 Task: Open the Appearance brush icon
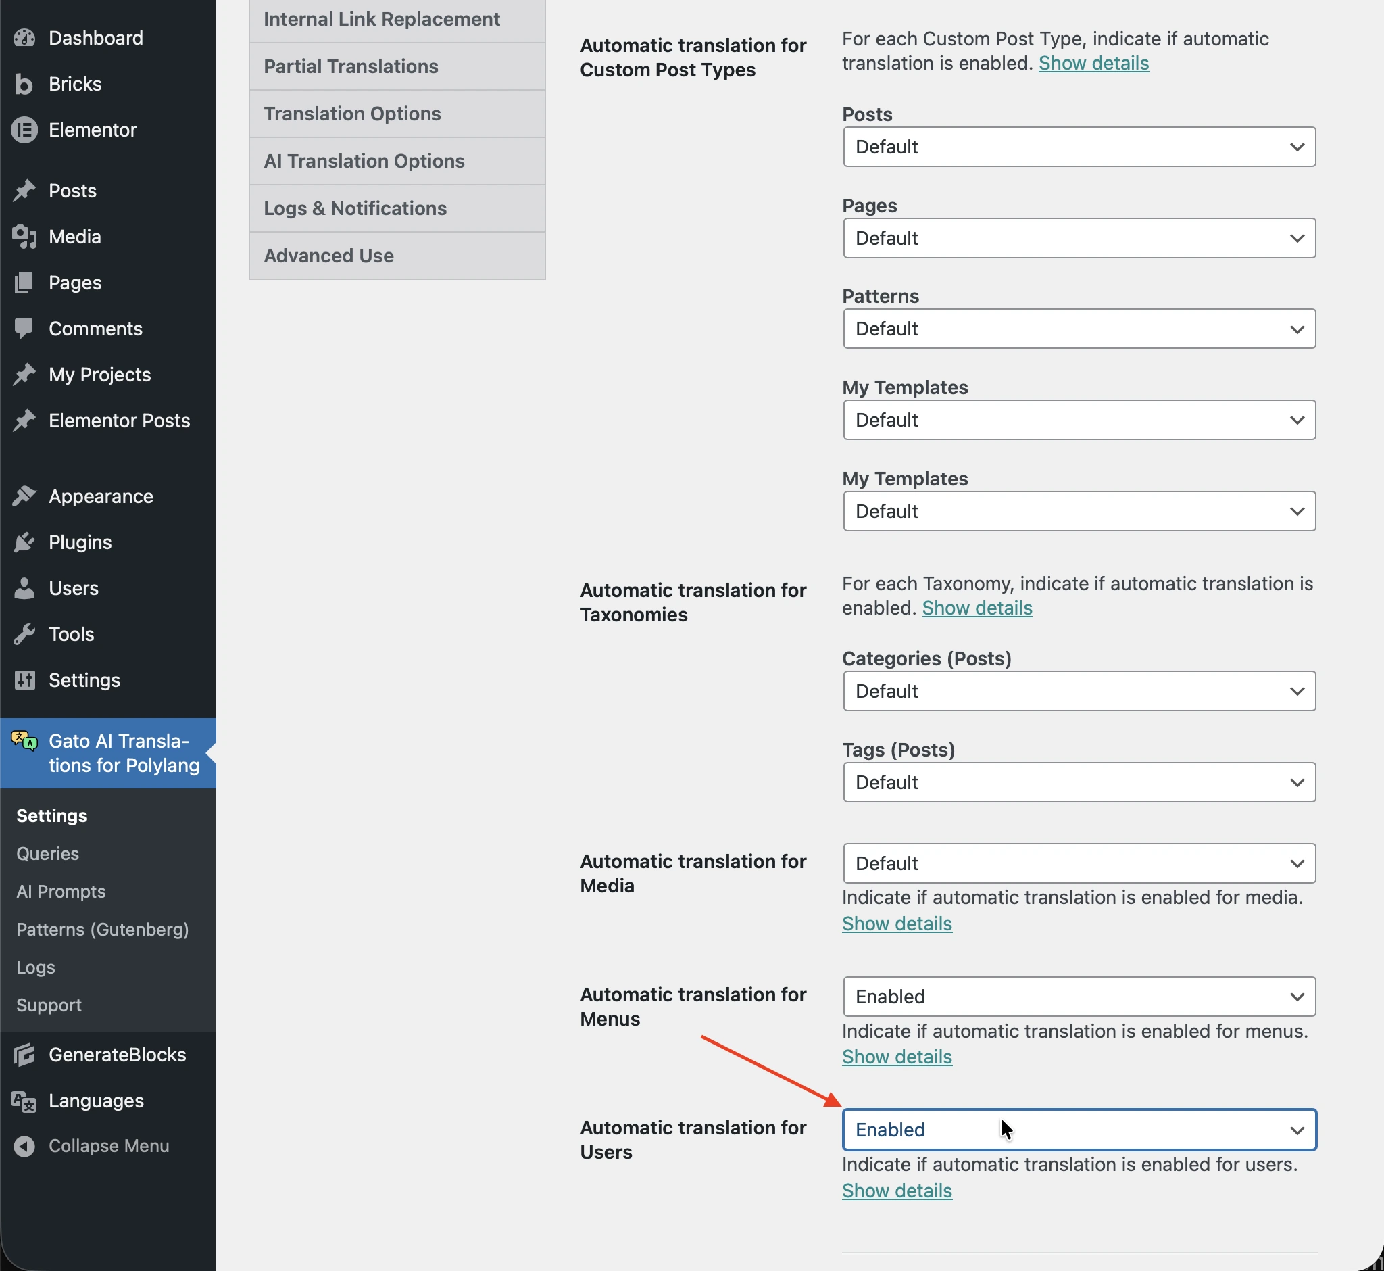click(25, 495)
